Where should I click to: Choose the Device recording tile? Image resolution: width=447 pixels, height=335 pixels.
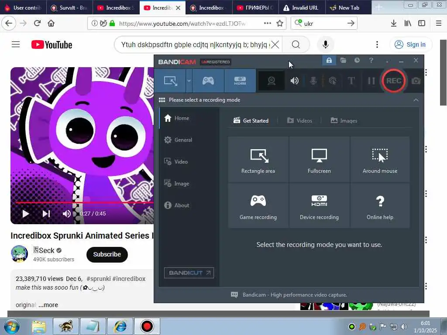(319, 206)
